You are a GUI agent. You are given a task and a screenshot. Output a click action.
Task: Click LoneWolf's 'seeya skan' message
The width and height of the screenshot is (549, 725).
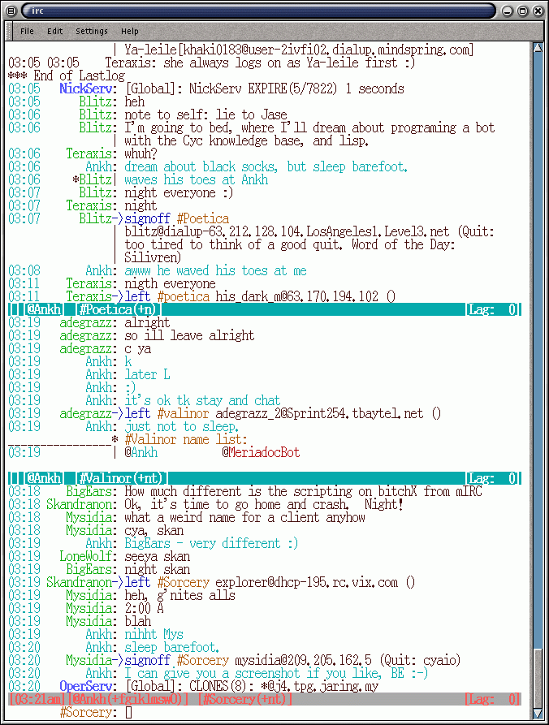click(158, 556)
